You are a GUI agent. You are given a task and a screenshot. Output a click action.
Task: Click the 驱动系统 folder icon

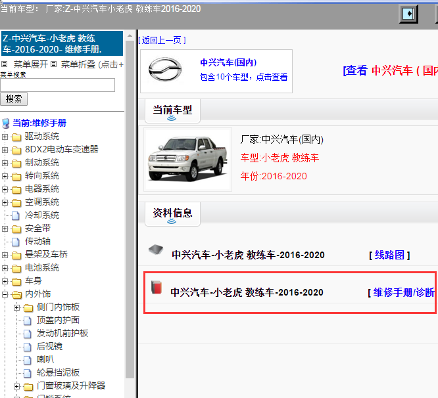[x=16, y=137]
